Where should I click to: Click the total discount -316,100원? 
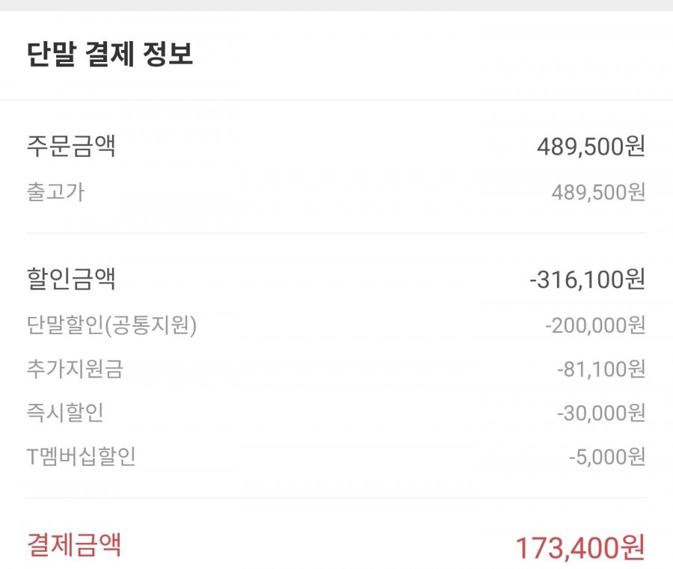click(x=586, y=280)
